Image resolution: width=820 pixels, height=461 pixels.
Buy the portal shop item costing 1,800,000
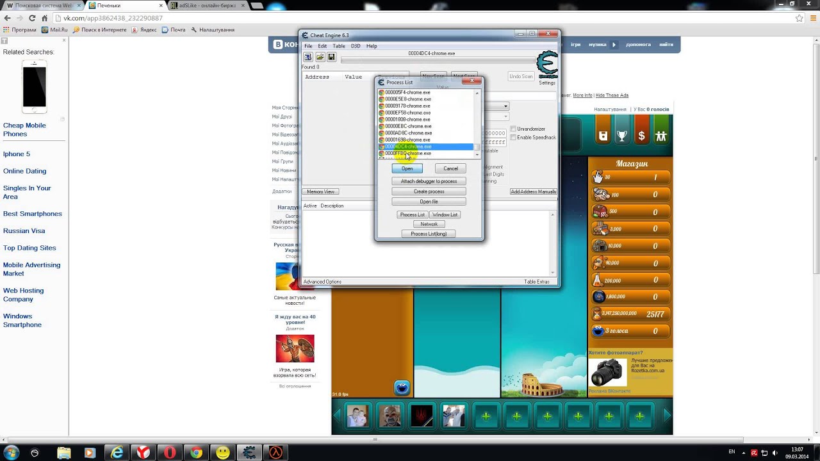point(630,297)
